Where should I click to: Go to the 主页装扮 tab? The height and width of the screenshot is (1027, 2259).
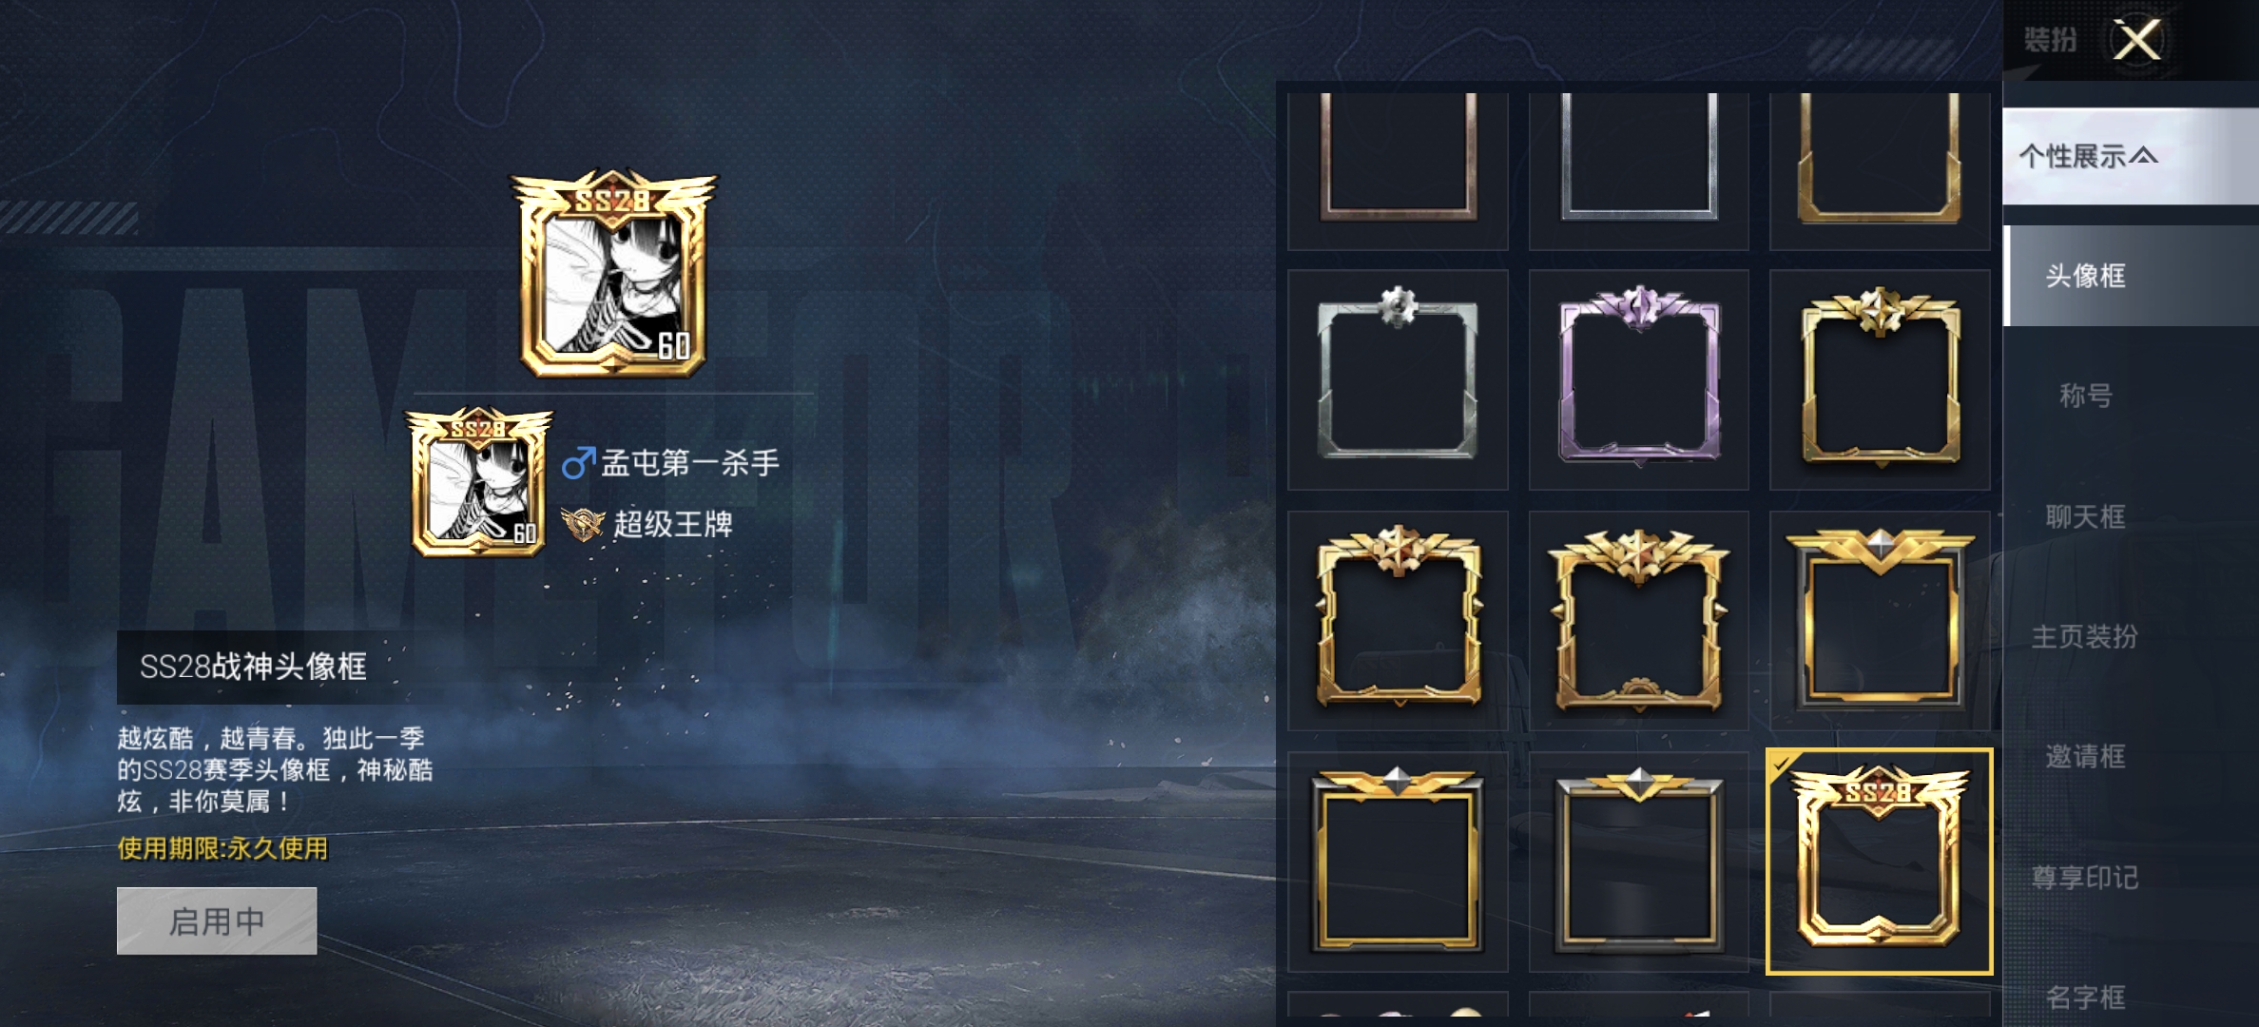[x=2086, y=636]
